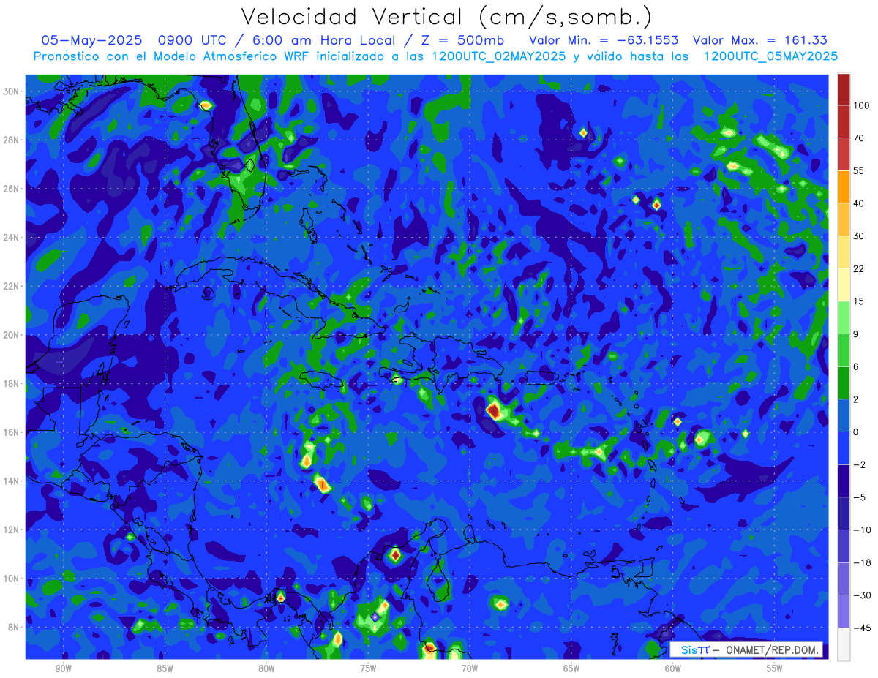The height and width of the screenshot is (678, 878).
Task: Click the colorbar segment between -2 and 0
Action: point(844,448)
